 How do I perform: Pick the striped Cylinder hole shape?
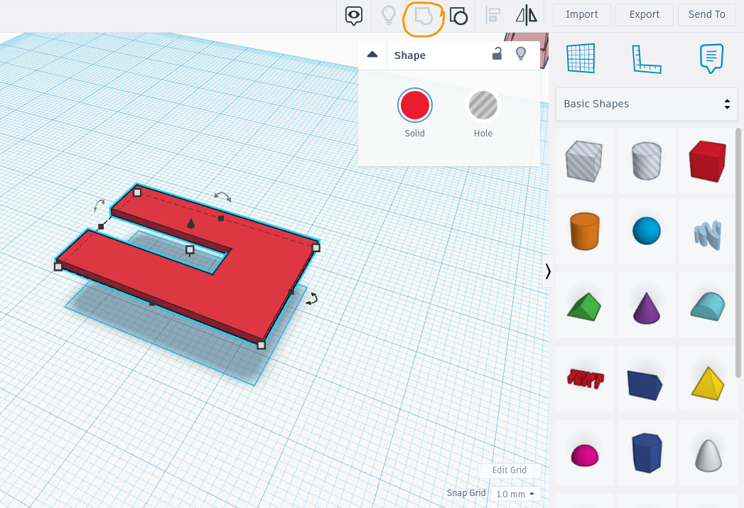click(646, 161)
